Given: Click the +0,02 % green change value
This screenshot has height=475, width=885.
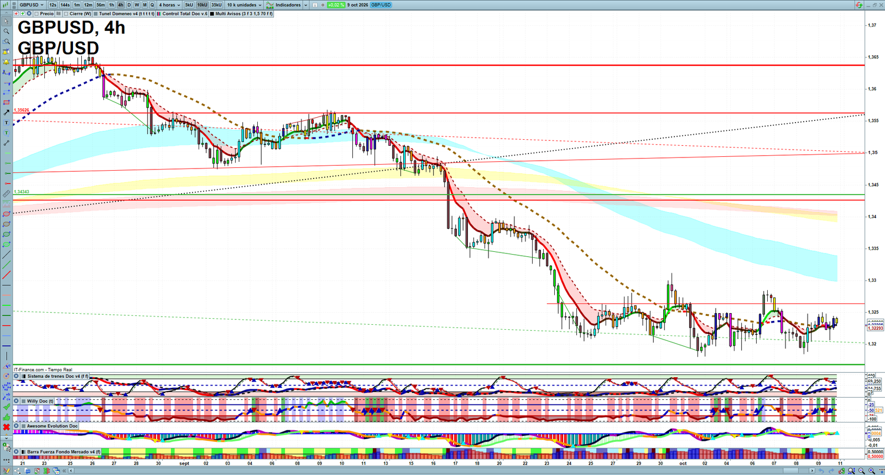Looking at the screenshot, I should [336, 5].
